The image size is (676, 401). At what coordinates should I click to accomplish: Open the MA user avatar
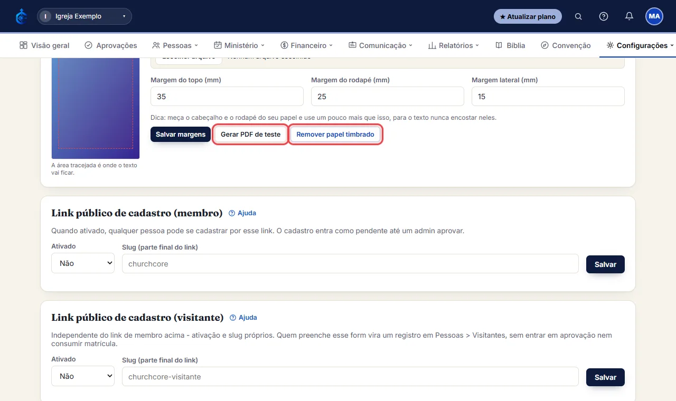[x=654, y=16]
